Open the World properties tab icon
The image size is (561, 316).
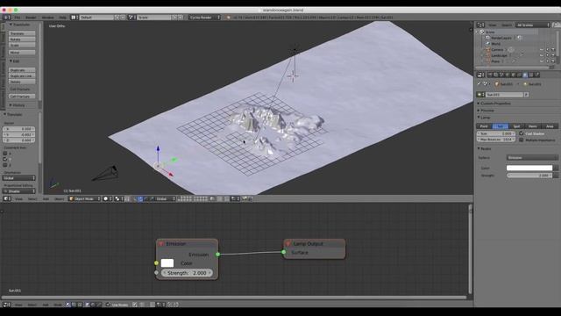(x=508, y=75)
